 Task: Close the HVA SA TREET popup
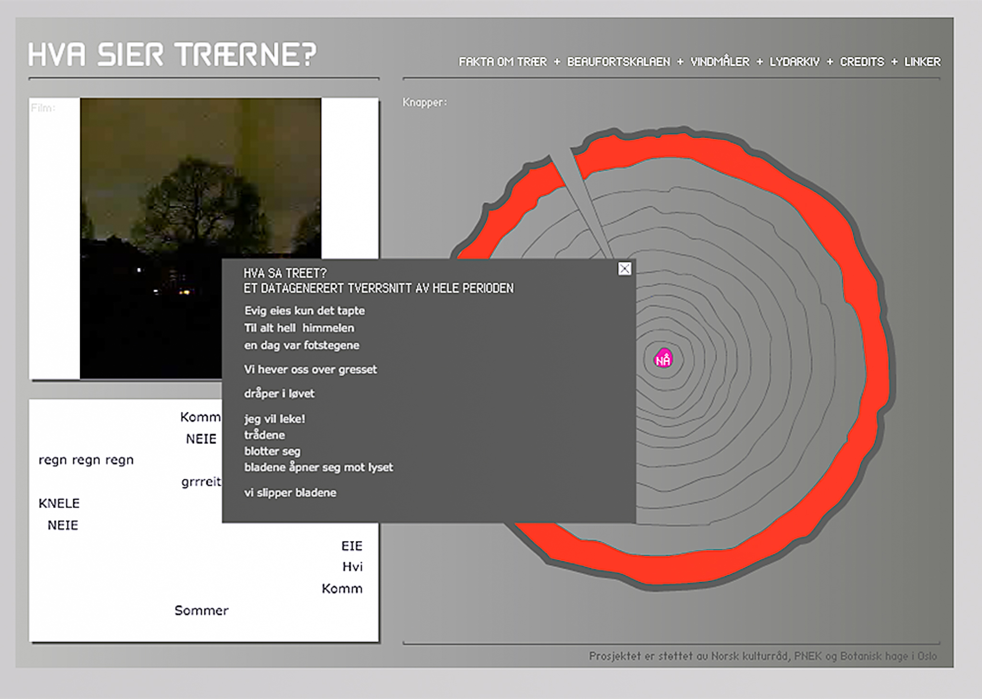(624, 269)
